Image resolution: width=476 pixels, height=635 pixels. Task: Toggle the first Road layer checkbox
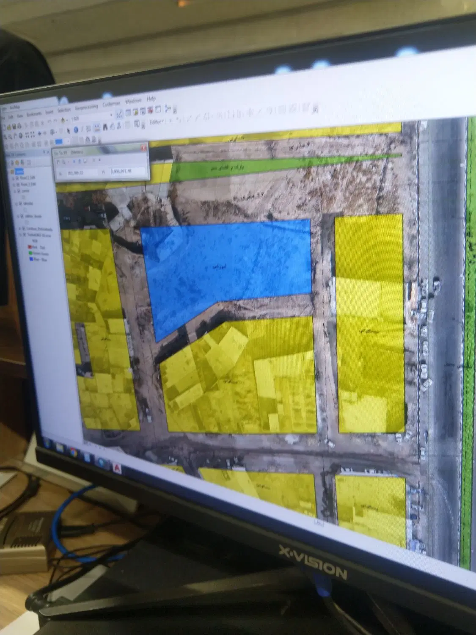17,179
